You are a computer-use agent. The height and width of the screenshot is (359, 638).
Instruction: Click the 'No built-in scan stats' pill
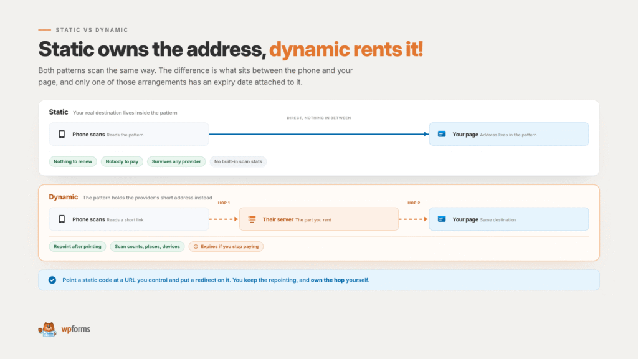click(238, 161)
